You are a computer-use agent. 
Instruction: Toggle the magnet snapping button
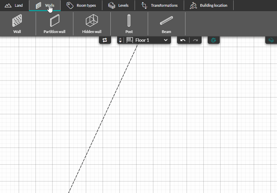click(213, 40)
